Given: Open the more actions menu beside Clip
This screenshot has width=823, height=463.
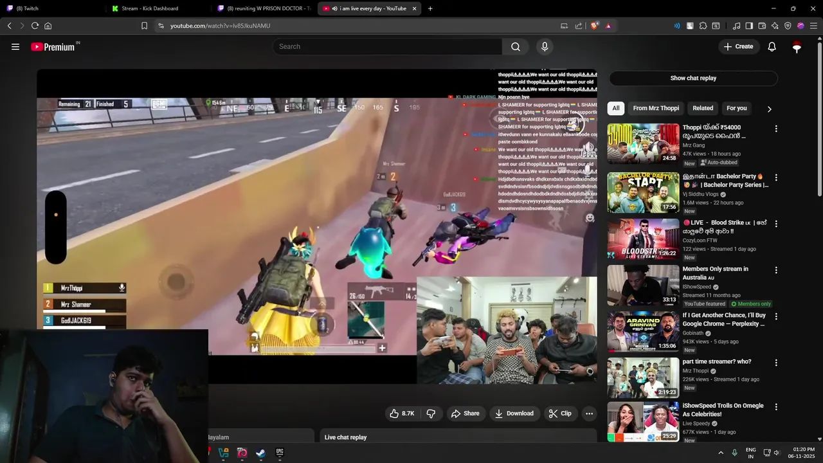Looking at the screenshot, I should 589,413.
